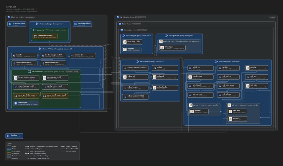The image size is (283, 166).
Task: Select the web-ut19 instance node
Action: point(237,119)
